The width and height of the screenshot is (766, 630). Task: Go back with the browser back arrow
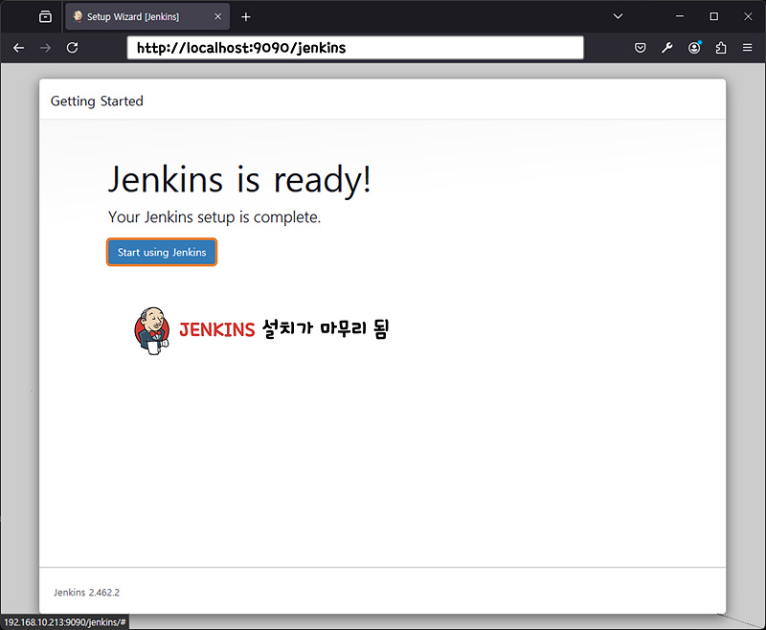[18, 48]
